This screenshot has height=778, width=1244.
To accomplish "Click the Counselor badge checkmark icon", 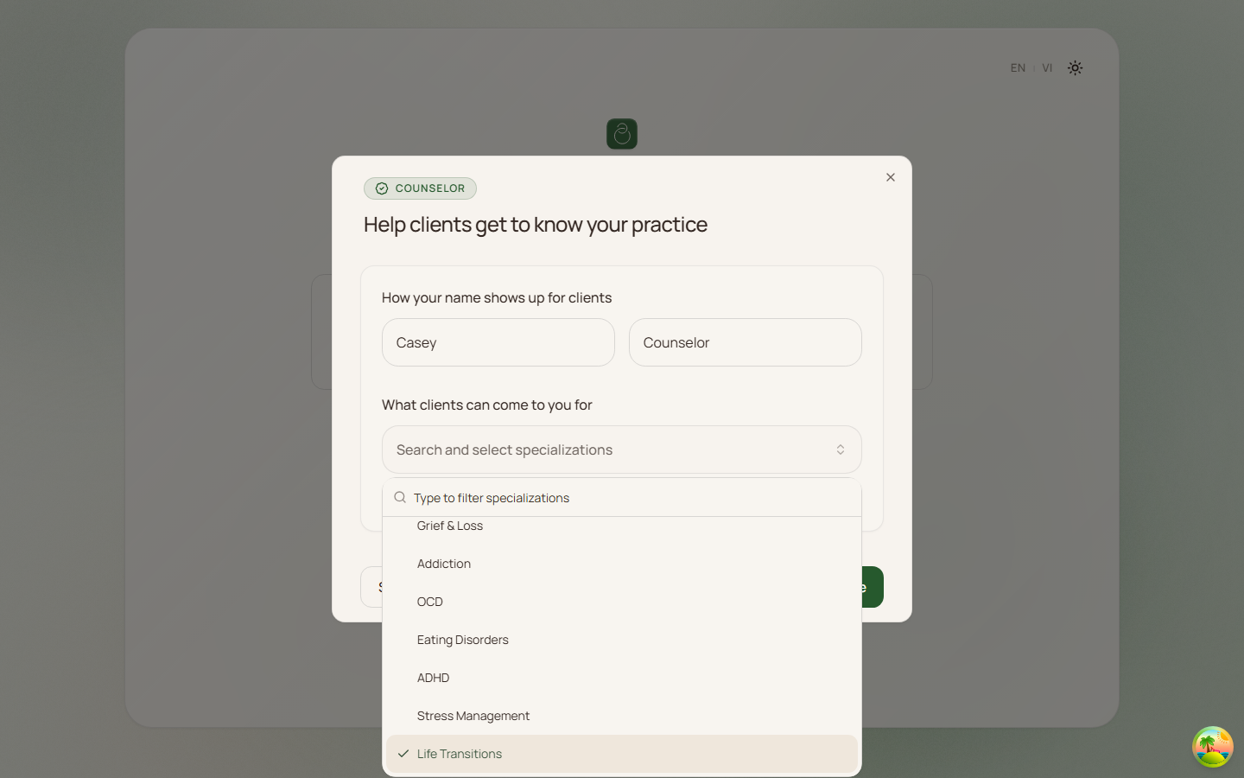I will click(x=382, y=188).
